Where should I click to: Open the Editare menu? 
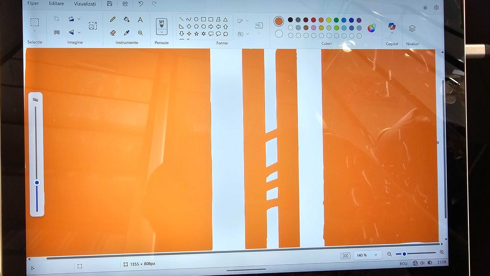[x=56, y=3]
